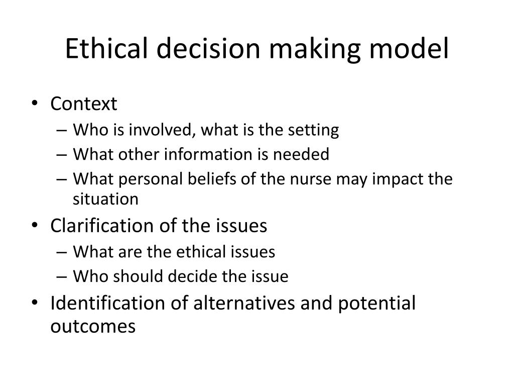The image size is (514, 386).
Task: Click 'What personal beliefs of the nurse' line
Action: click(263, 179)
